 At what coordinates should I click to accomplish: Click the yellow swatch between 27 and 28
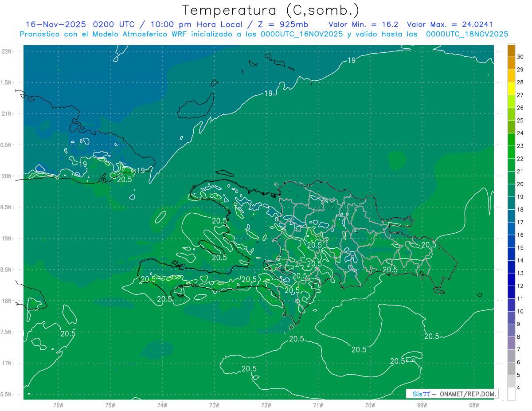click(511, 88)
